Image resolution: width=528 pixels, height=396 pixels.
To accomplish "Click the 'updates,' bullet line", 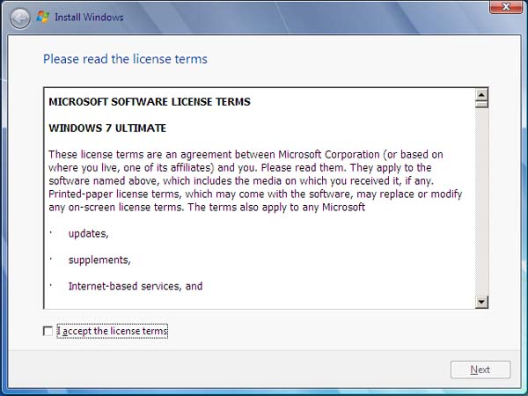I will (88, 233).
